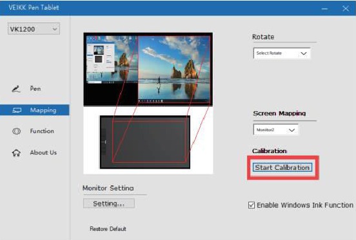Viewport: 356px width, 240px height.
Task: Click Restore Default
Action: coord(108,229)
